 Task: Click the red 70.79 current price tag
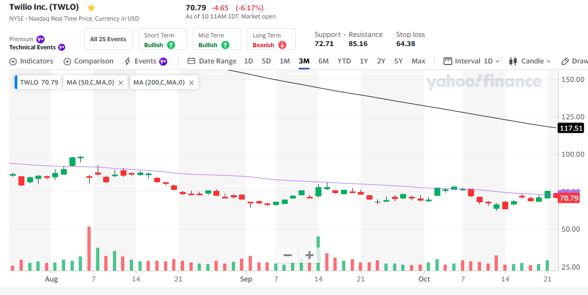pos(569,198)
